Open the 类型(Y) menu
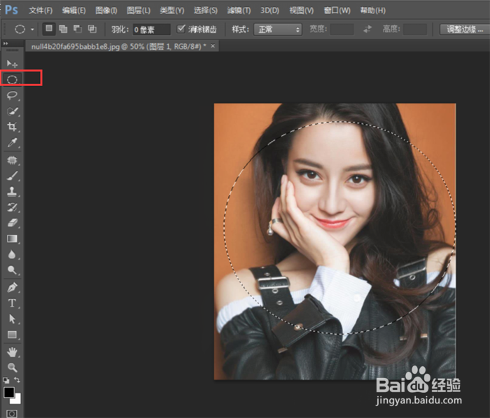Viewport: 490px width, 418px height. (172, 11)
